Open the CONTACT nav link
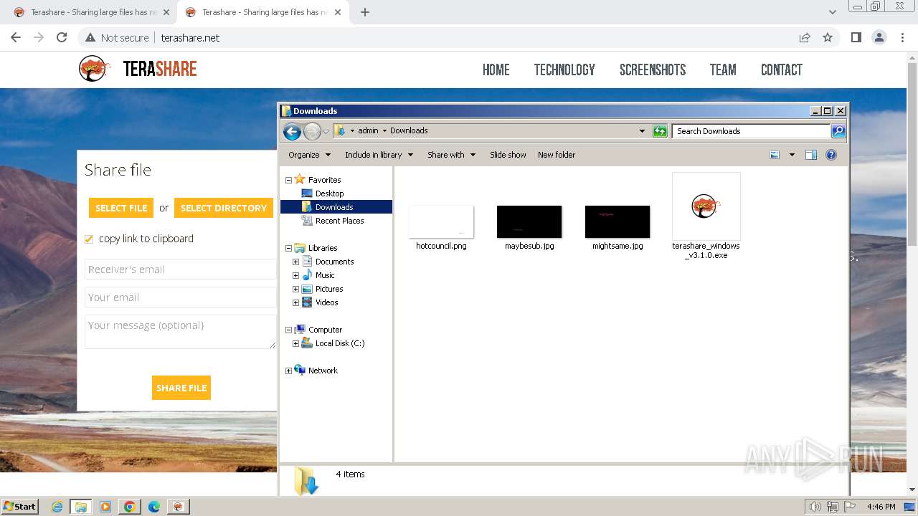 click(782, 70)
